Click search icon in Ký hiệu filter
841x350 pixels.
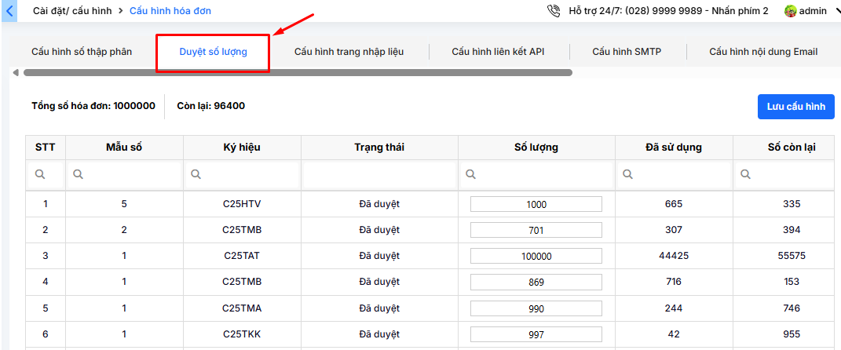(x=196, y=175)
